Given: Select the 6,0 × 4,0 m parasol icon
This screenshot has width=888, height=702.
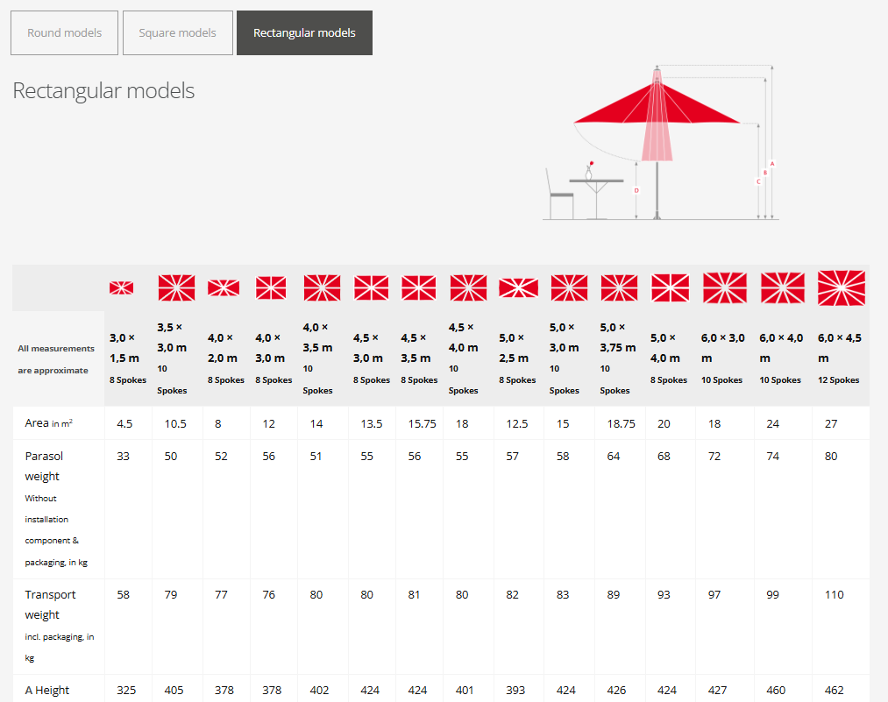Looking at the screenshot, I should (782, 287).
